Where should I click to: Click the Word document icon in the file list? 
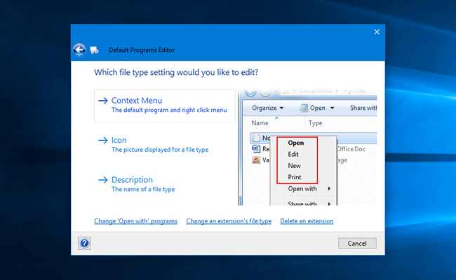click(257, 148)
